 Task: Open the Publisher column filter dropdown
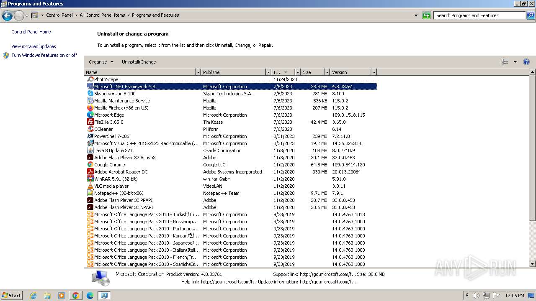coord(268,72)
